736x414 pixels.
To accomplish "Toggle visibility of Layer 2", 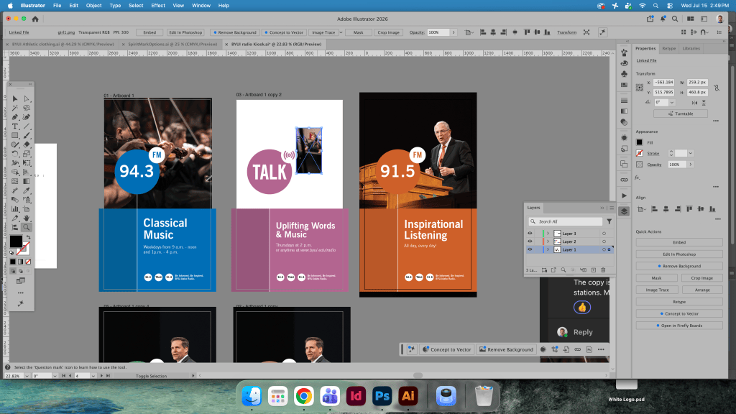I will 530,241.
